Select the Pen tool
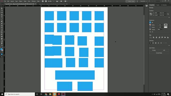The image size is (171, 96). pos(2,21)
